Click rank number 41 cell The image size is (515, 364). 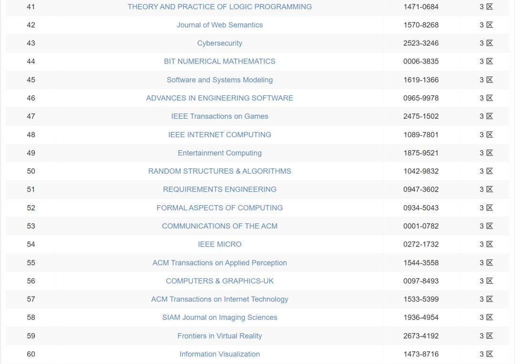coord(31,7)
